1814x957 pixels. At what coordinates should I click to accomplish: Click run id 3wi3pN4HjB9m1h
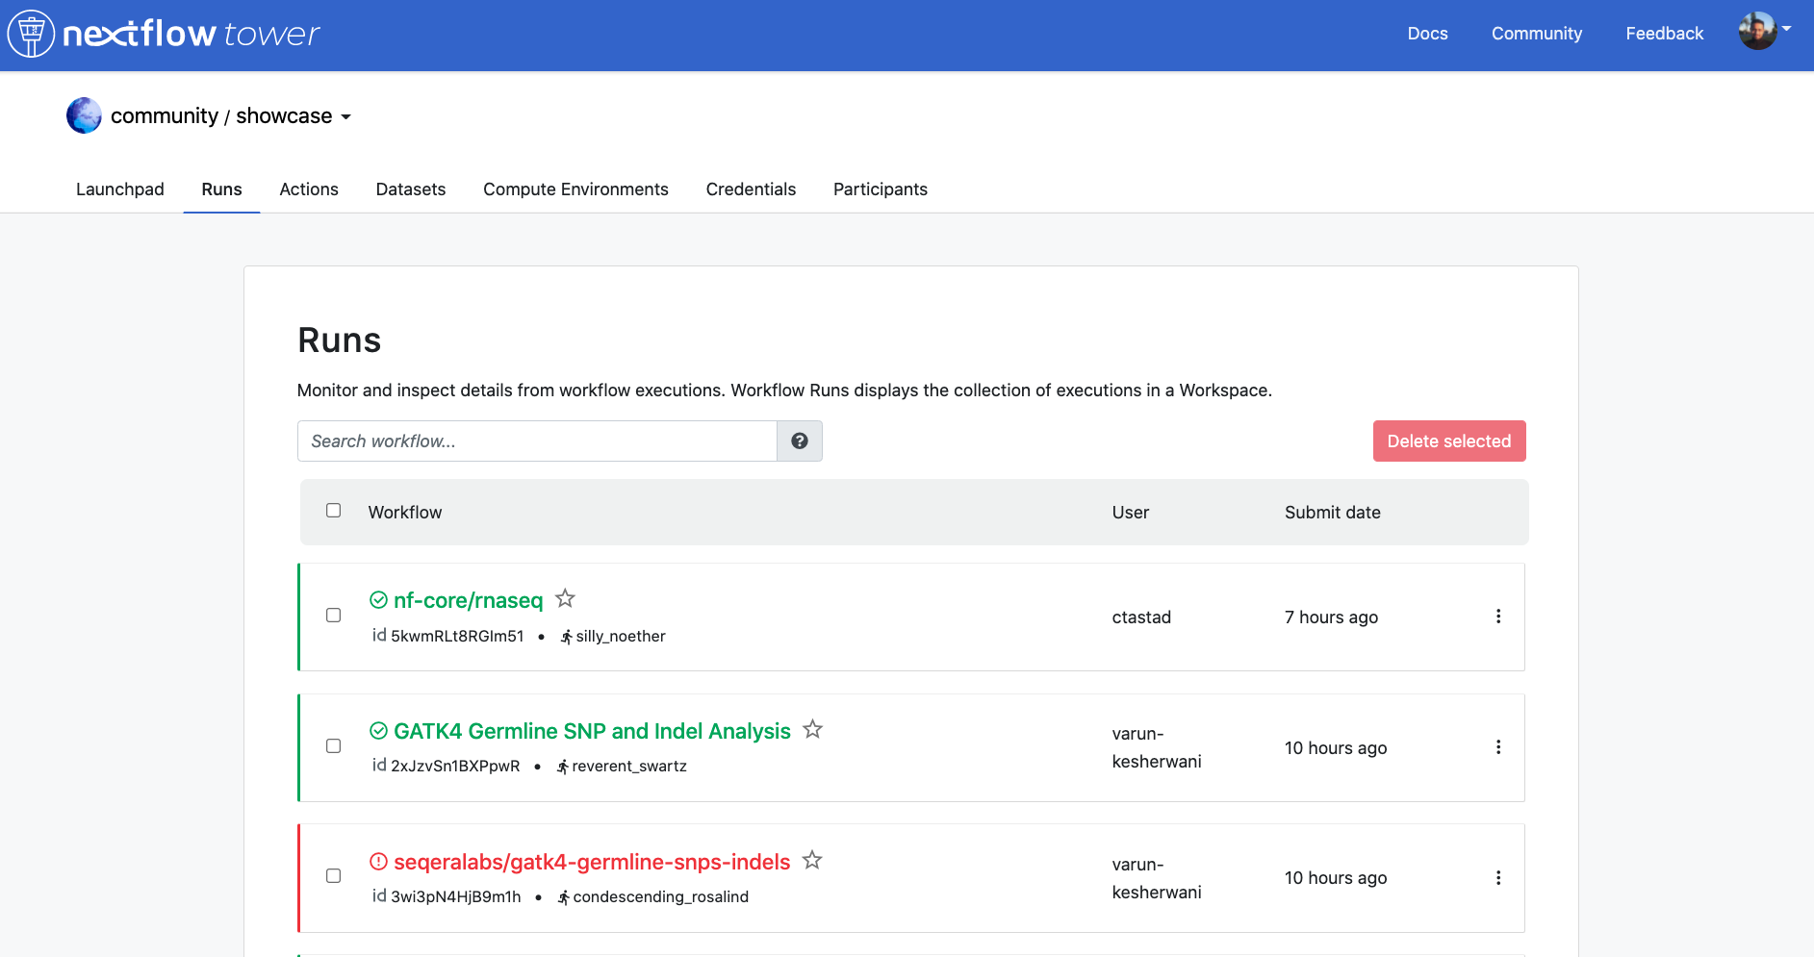(456, 896)
